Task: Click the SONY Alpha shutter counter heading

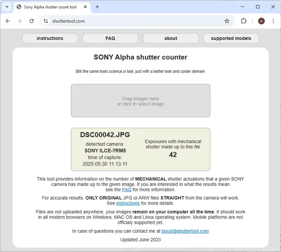Action: point(140,57)
